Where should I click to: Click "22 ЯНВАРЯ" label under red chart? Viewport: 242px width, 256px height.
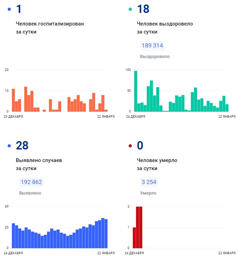(227, 253)
